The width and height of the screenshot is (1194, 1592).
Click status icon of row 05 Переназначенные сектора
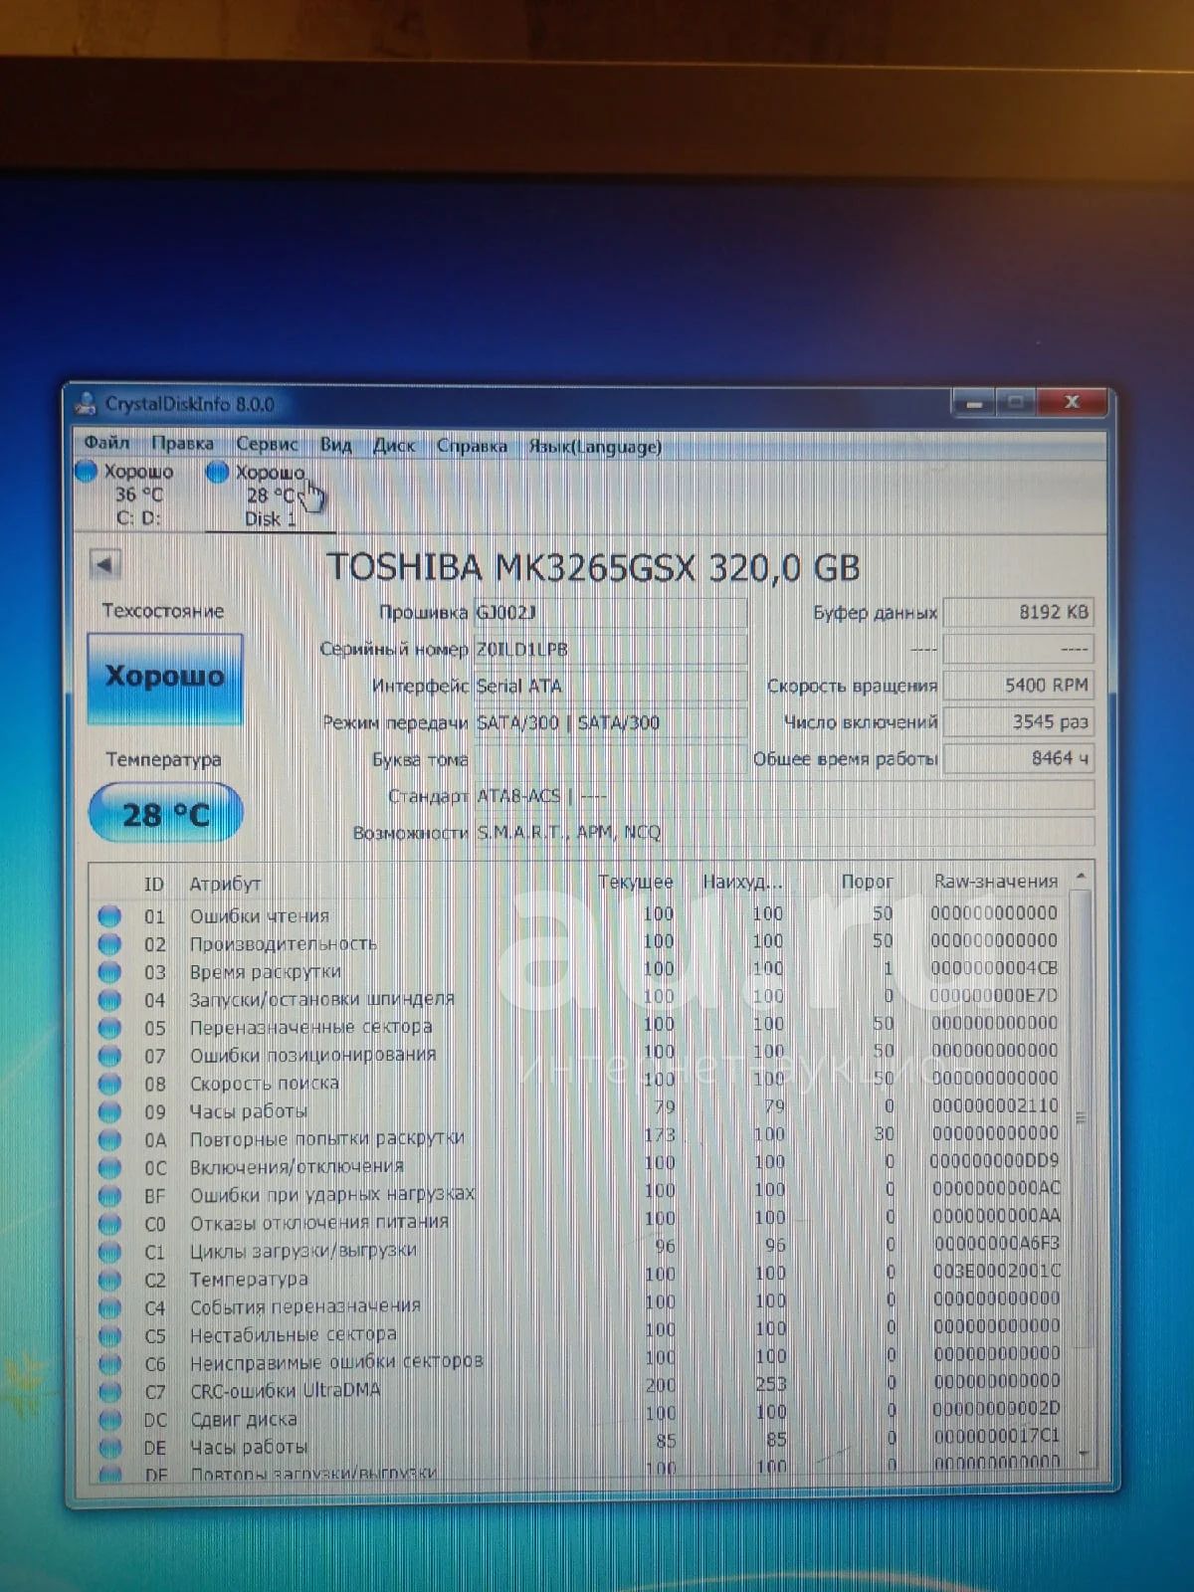109,1028
